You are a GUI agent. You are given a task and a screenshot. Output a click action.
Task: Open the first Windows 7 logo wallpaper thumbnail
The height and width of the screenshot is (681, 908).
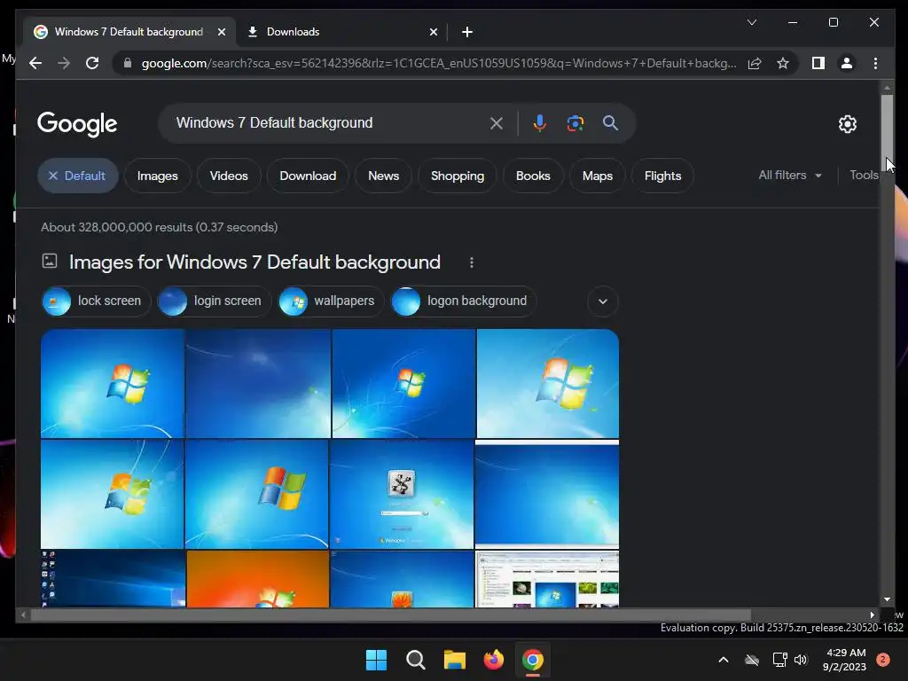point(113,383)
